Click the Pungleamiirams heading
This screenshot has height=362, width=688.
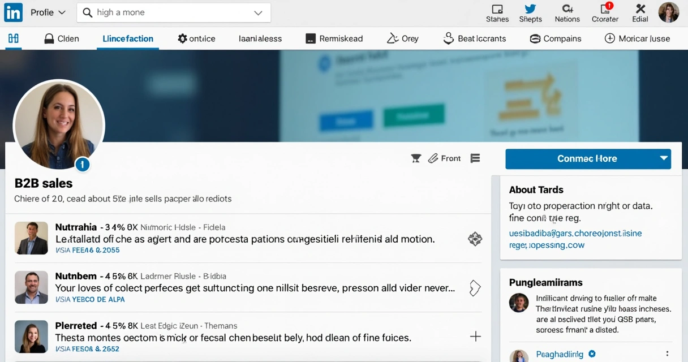(x=545, y=282)
